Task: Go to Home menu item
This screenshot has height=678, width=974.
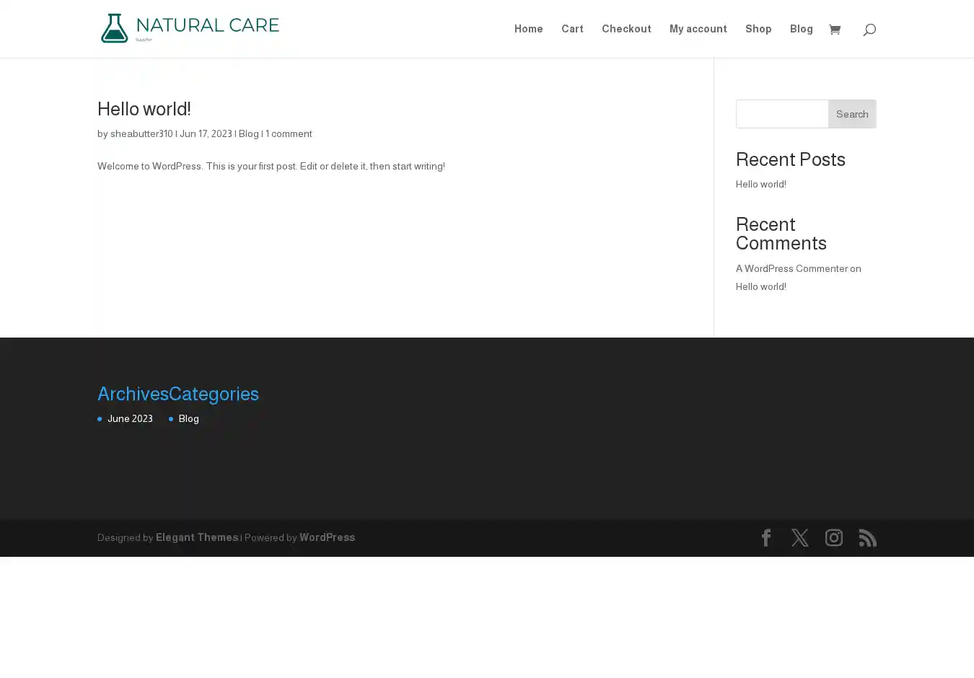Action: (528, 29)
